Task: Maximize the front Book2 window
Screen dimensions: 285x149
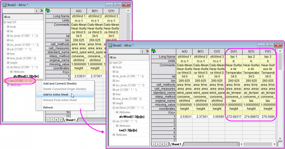Action: [x=269, y=45]
